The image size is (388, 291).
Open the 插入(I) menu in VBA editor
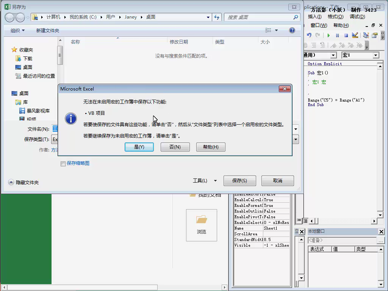[x=314, y=17]
